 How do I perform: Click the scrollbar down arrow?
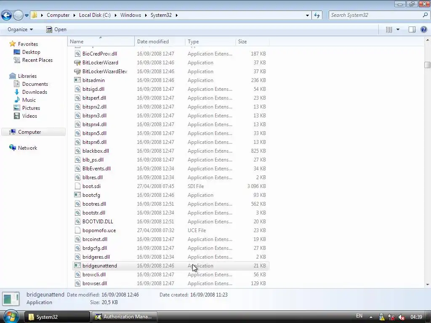click(427, 285)
